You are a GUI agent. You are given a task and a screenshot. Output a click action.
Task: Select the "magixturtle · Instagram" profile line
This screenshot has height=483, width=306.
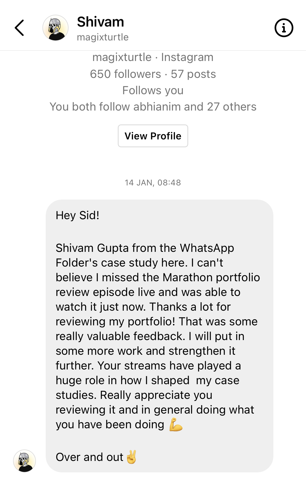(x=153, y=57)
